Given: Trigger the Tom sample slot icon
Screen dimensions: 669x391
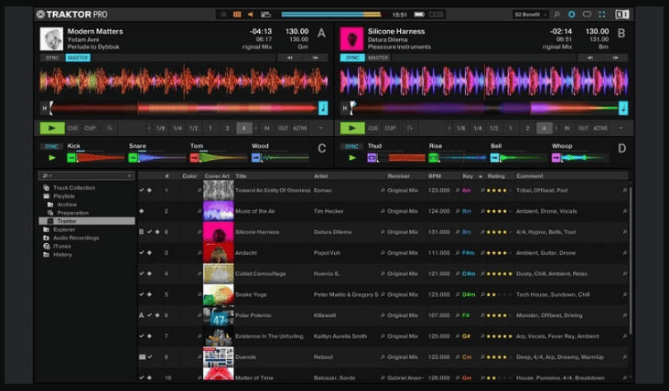Looking at the screenshot, I should point(194,158).
